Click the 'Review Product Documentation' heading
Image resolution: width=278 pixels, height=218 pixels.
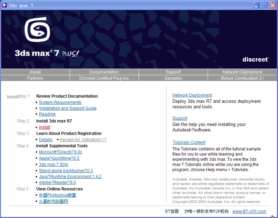pyautogui.click(x=67, y=96)
